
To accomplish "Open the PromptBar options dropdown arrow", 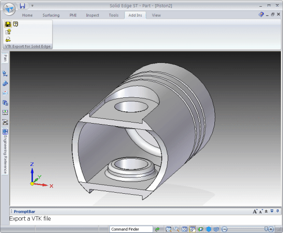I will 272,211.
